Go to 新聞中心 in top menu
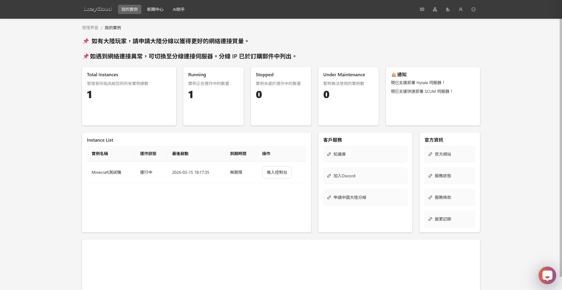This screenshot has height=290, width=562. click(x=155, y=9)
